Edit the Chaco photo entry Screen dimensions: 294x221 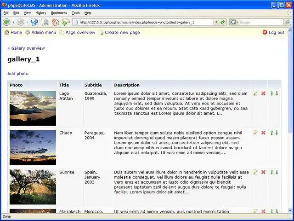coord(255,133)
